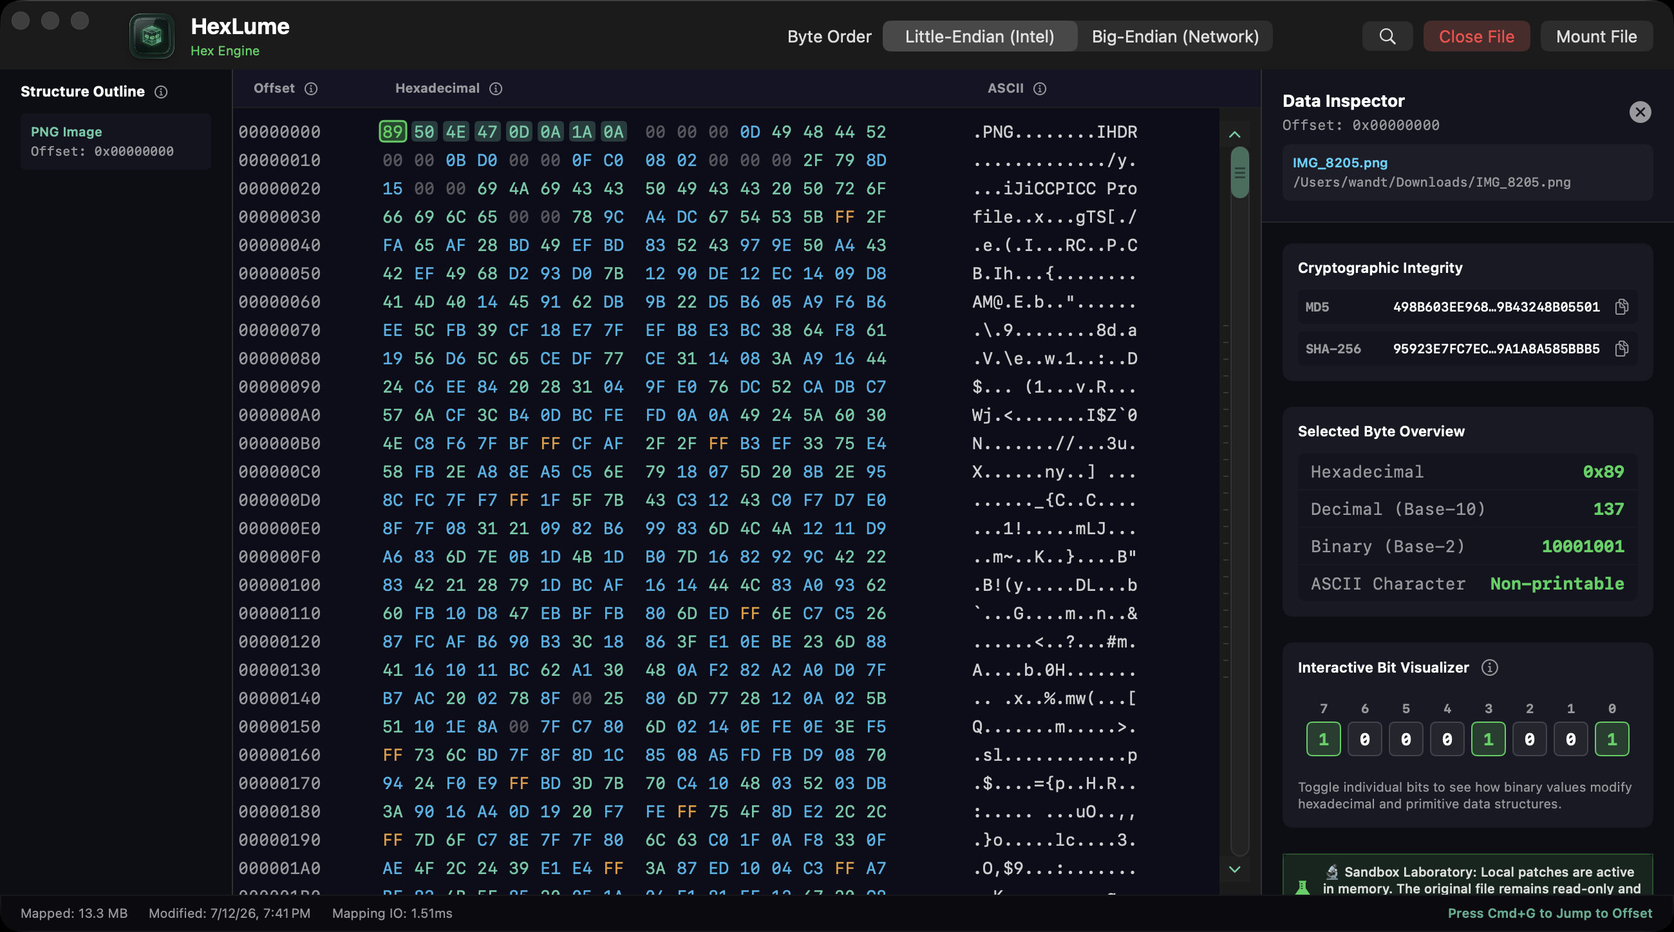The width and height of the screenshot is (1674, 932).
Task: Click the Sandbox Laboratory flask icon
Action: (x=1303, y=887)
